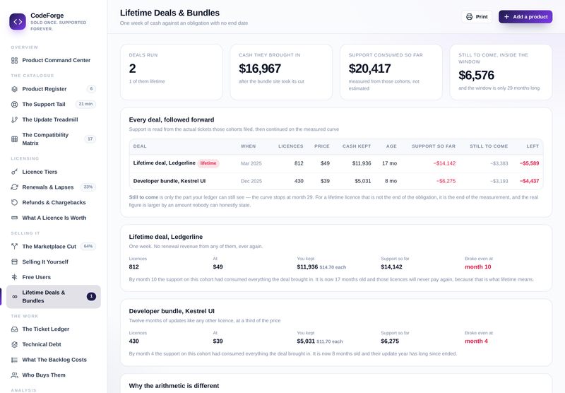The height and width of the screenshot is (393, 565).
Task: Click the 17 badge on Compatibility Matrix
Action: point(90,139)
